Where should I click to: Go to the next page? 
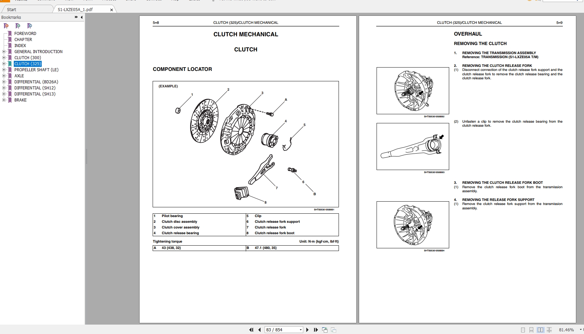tap(307, 330)
